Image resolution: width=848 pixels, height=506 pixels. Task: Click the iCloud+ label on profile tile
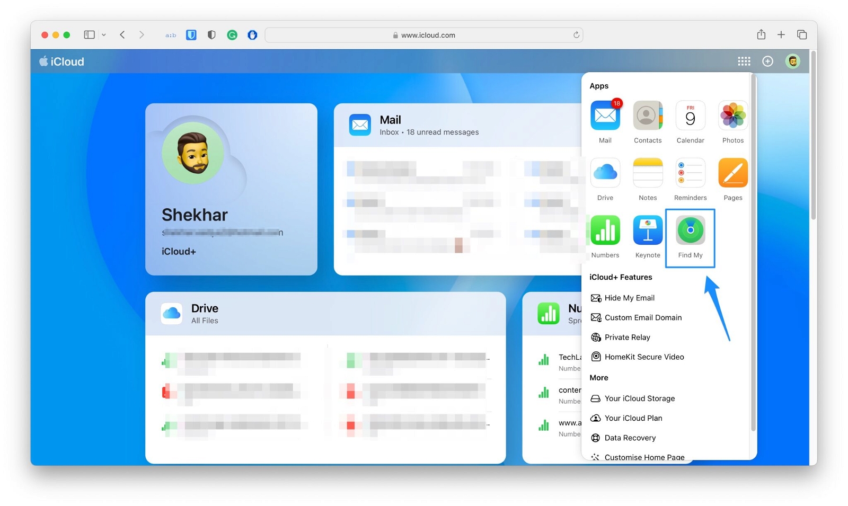point(179,252)
